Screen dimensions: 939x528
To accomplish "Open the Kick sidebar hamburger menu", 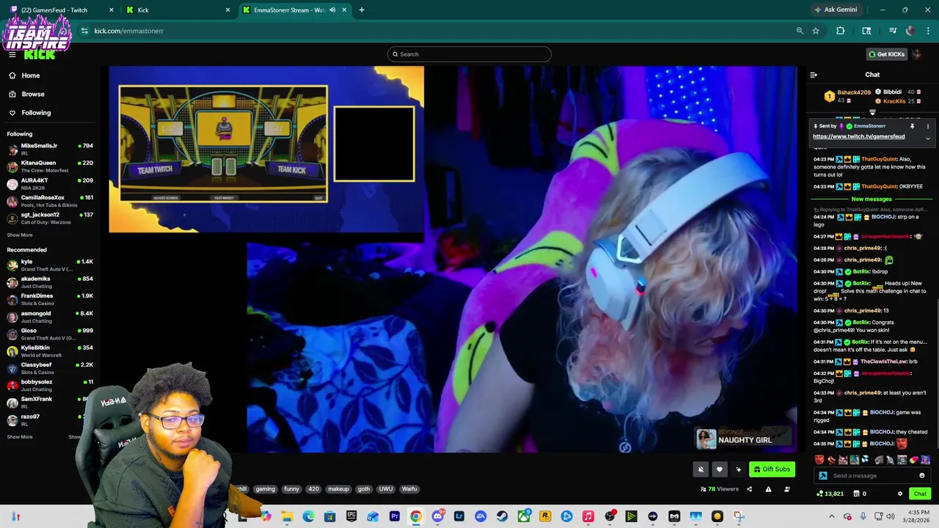I will click(x=12, y=54).
